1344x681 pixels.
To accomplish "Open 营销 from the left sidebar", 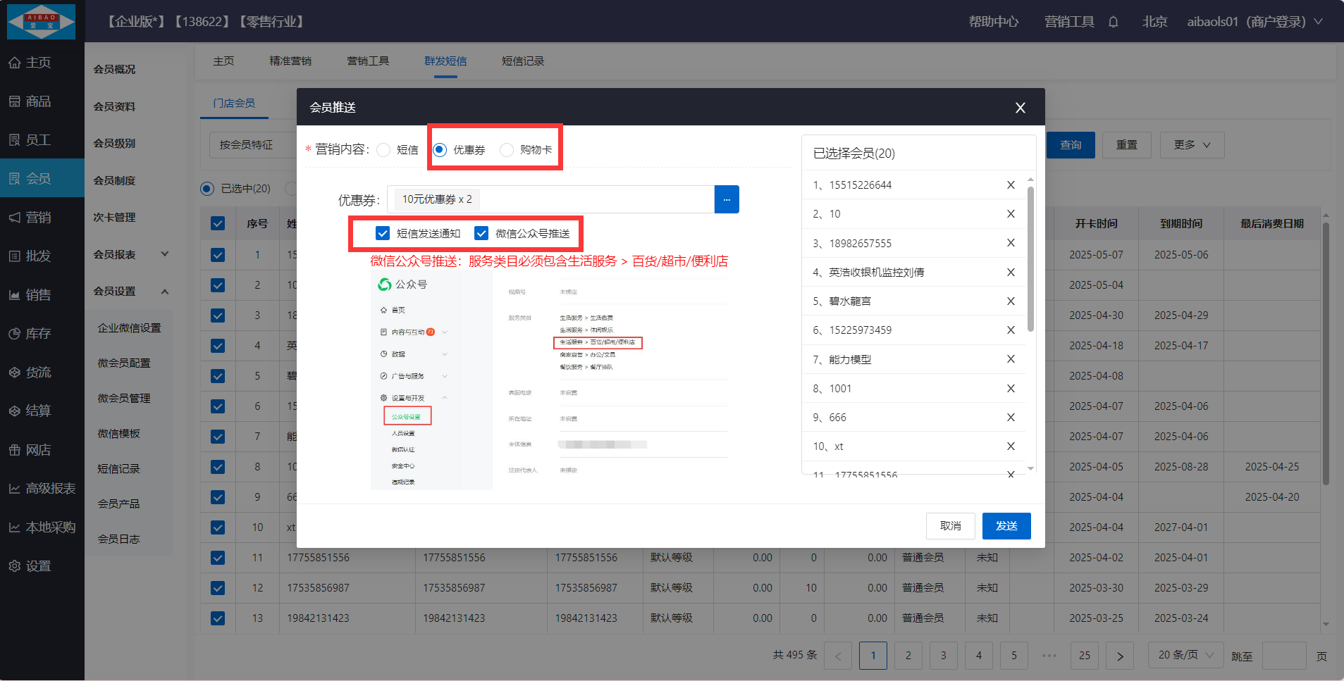I will 39,218.
